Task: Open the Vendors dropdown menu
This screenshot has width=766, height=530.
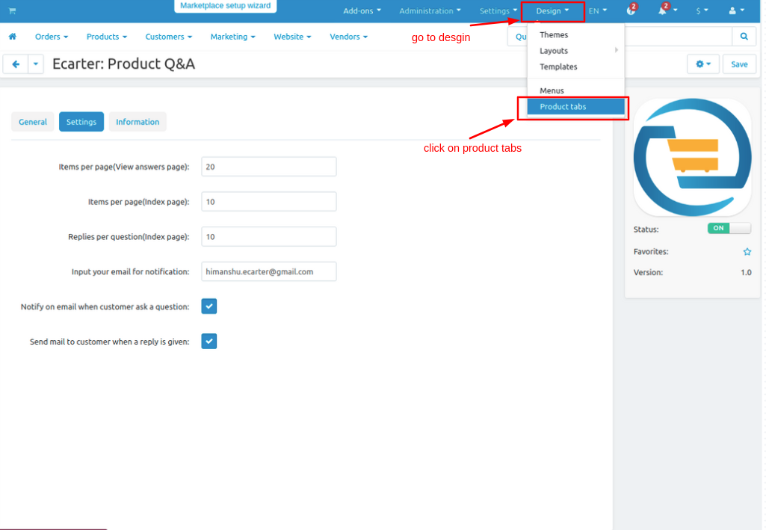Action: tap(348, 37)
